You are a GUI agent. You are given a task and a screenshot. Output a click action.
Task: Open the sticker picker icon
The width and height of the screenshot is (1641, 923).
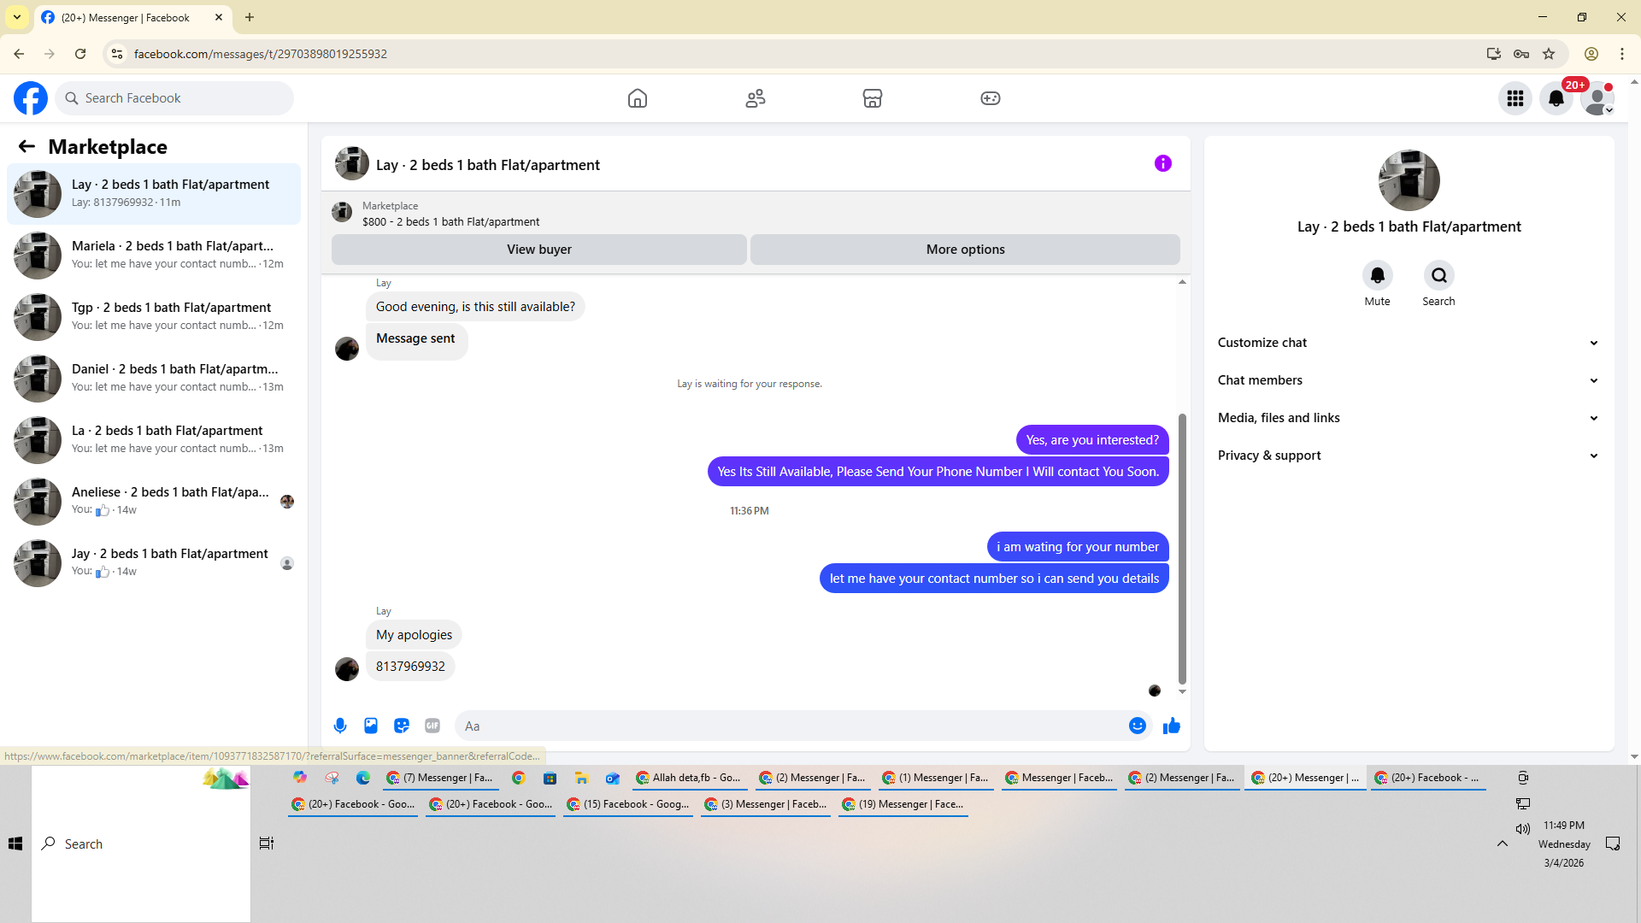click(402, 726)
